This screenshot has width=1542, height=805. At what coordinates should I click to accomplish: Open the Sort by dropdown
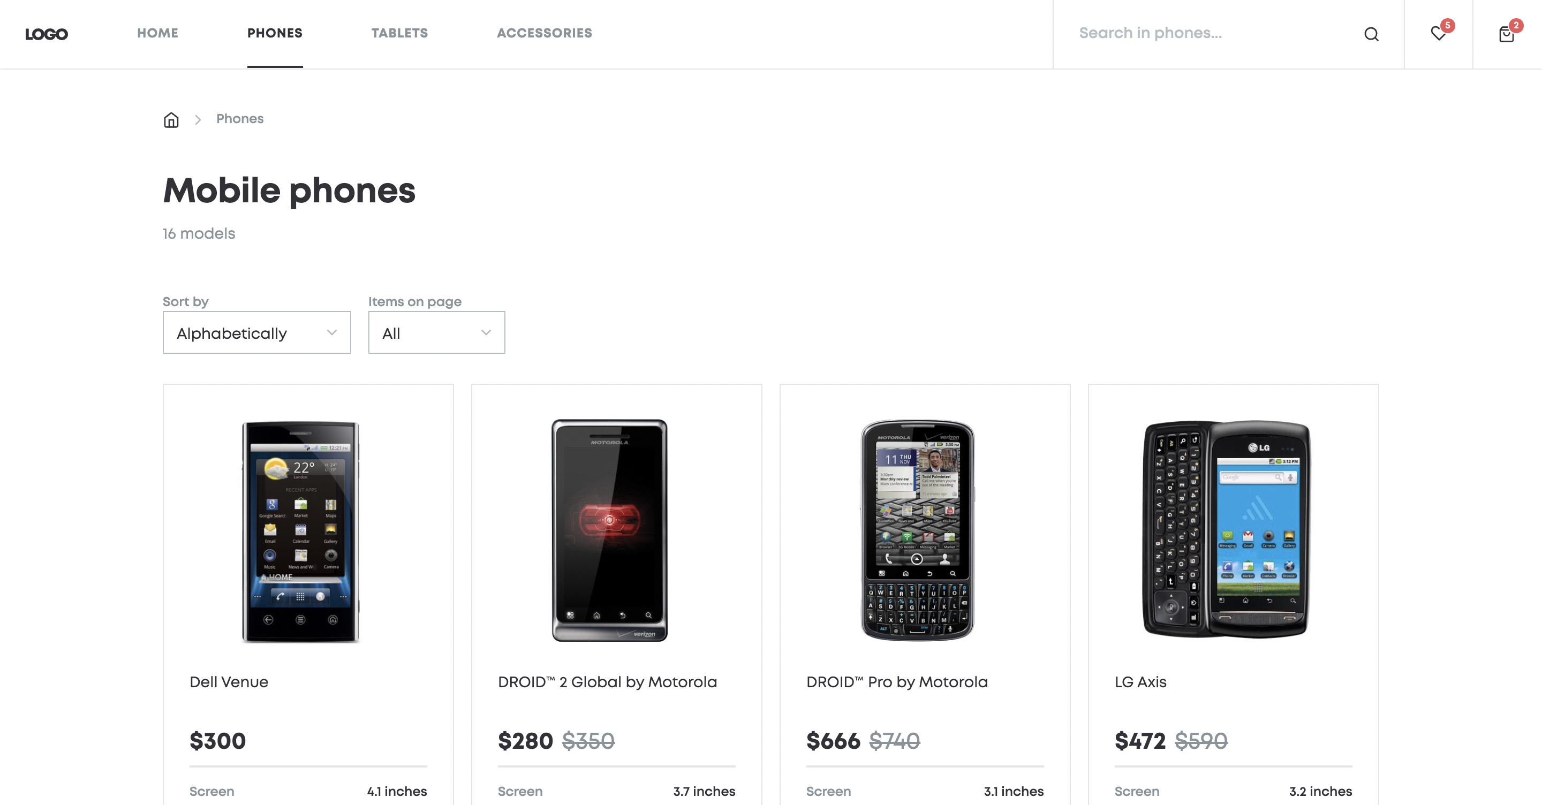coord(257,332)
